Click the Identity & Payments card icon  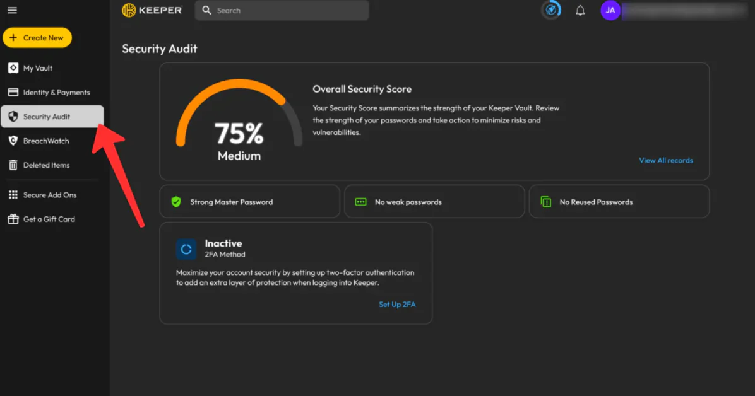[13, 92]
